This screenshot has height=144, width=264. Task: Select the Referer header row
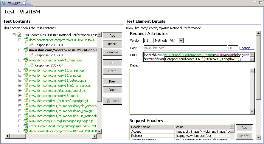coord(180,136)
